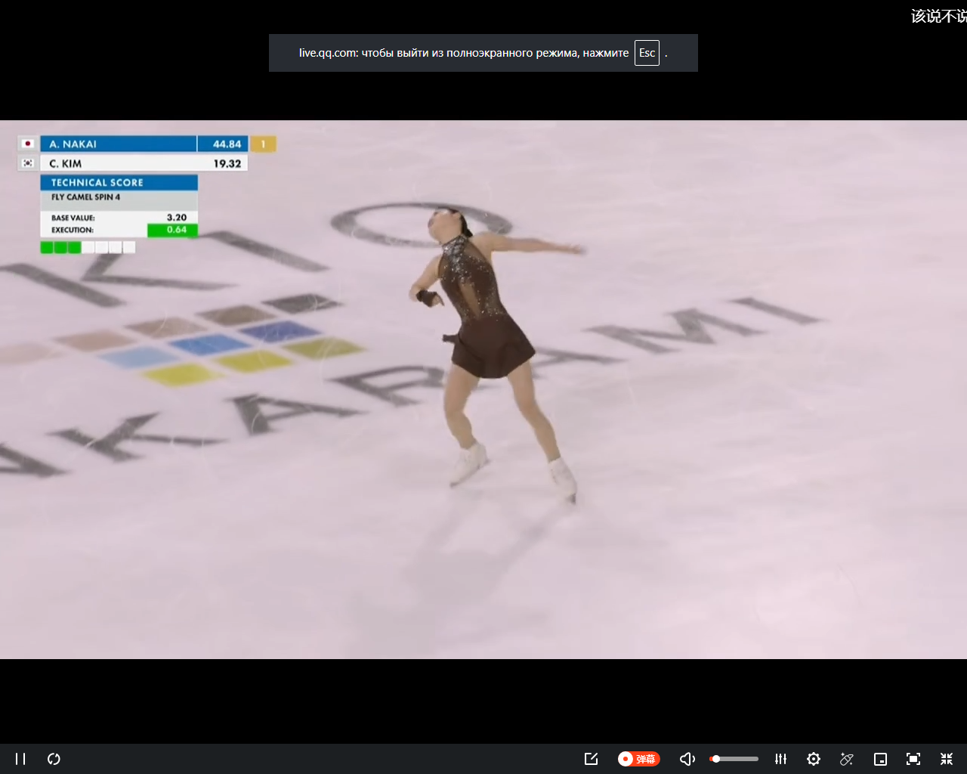967x774 pixels.
Task: Click the web fullscreen frame icon
Action: pos(913,759)
